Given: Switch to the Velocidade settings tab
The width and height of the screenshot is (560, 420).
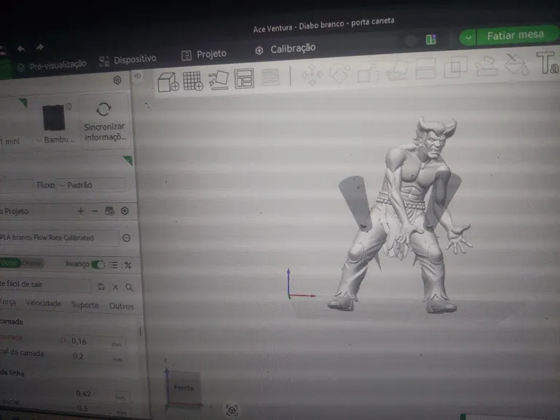Looking at the screenshot, I should coord(43,304).
